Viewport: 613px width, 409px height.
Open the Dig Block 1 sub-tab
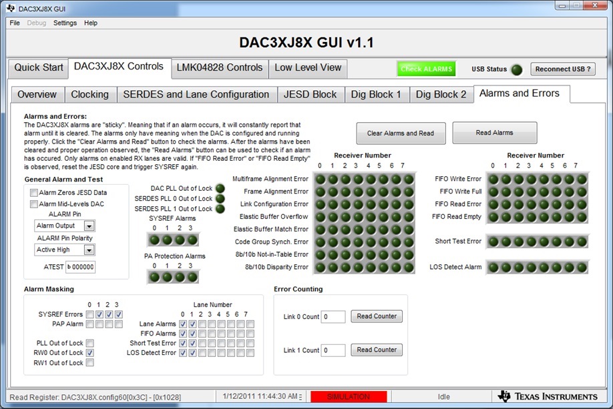coord(376,95)
